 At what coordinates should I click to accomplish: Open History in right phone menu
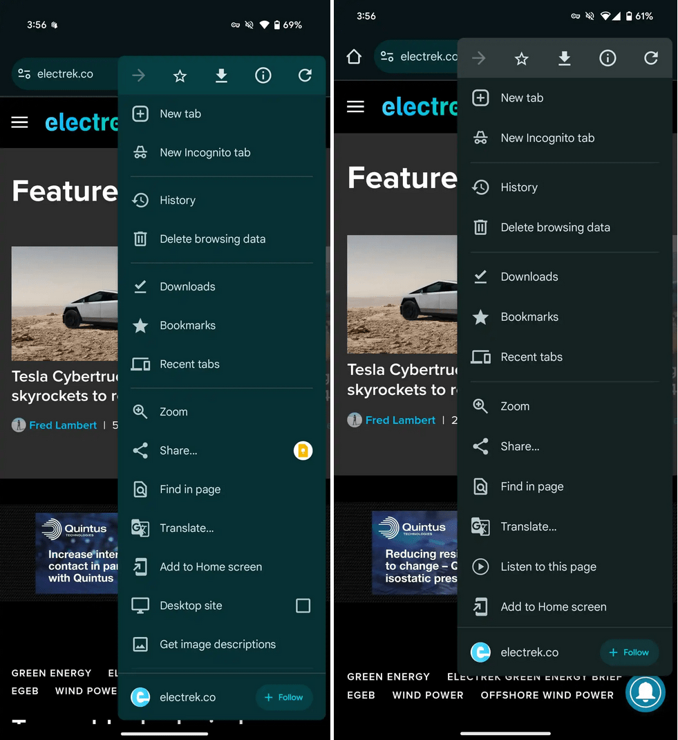click(x=565, y=187)
